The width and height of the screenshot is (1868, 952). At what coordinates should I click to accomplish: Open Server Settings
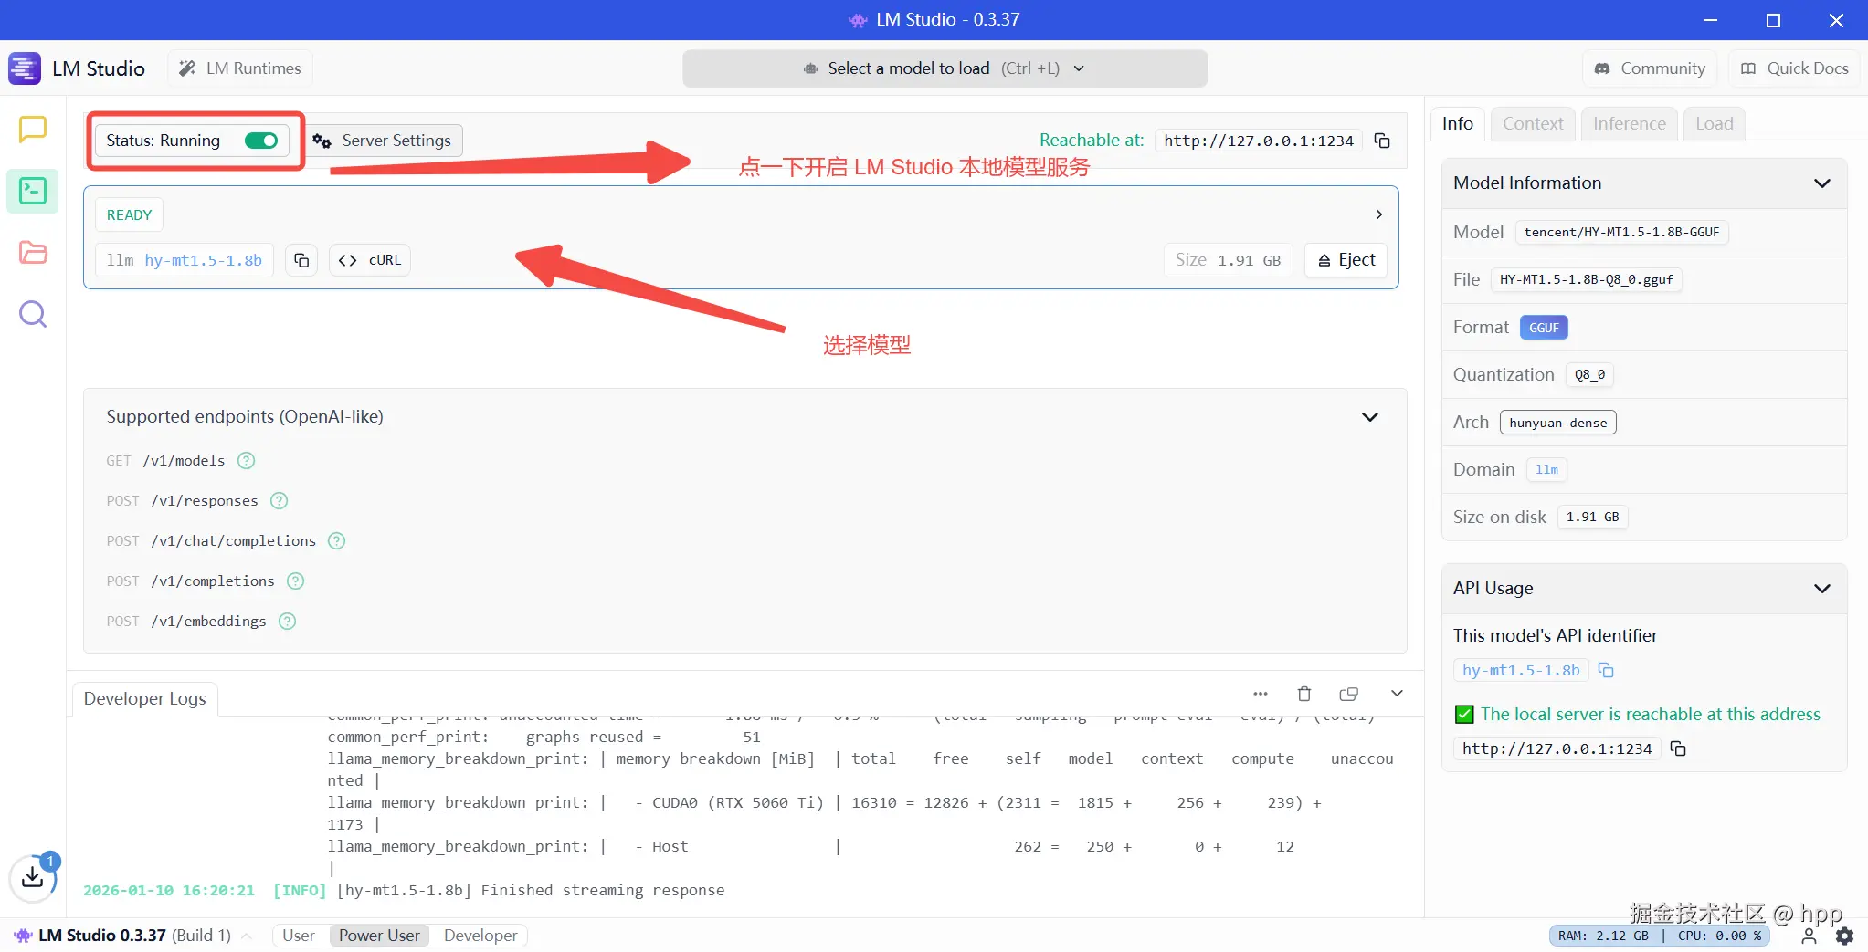coord(383,141)
